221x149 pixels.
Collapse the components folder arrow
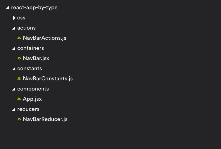(14, 89)
